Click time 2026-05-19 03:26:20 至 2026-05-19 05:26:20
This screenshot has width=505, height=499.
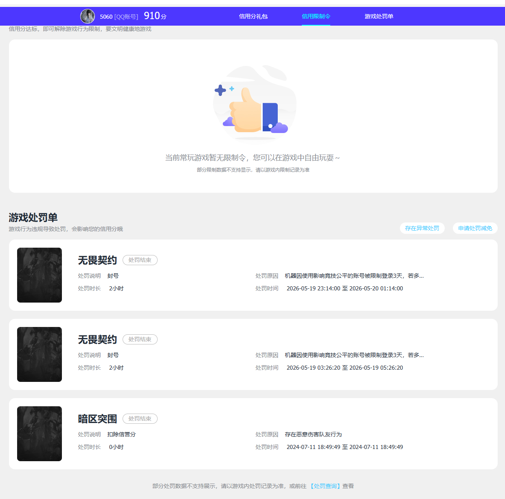345,368
